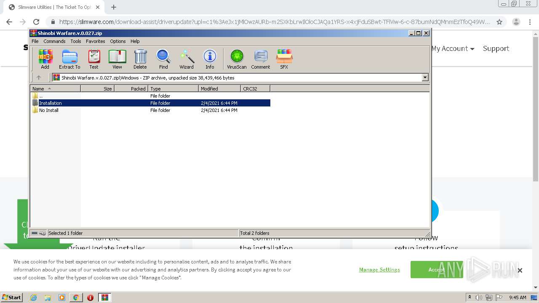Open Windows Explorer from the taskbar
The image size is (539, 303).
[48, 298]
